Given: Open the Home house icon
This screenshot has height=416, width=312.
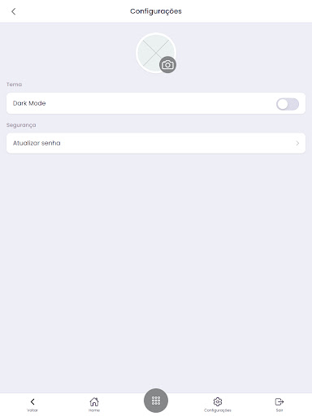Looking at the screenshot, I should [94, 401].
